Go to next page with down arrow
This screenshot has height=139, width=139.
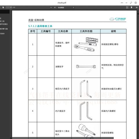pos(3,8)
